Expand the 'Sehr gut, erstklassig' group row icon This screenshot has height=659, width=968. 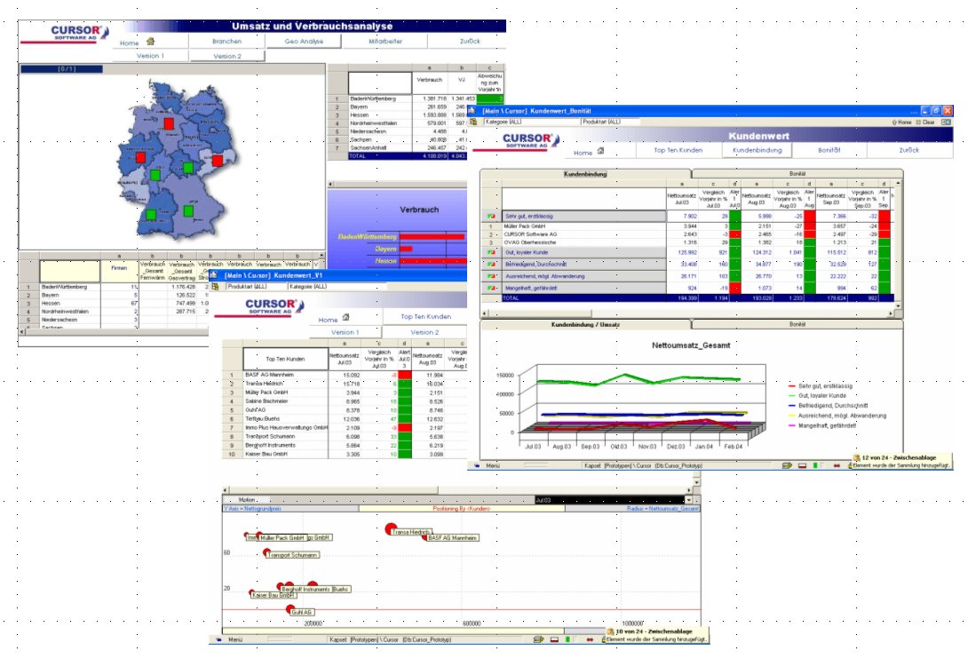tap(491, 216)
